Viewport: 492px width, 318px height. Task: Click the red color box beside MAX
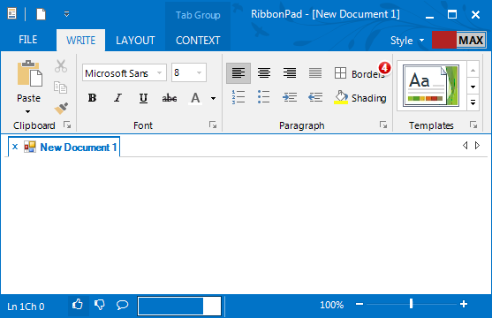tap(444, 40)
